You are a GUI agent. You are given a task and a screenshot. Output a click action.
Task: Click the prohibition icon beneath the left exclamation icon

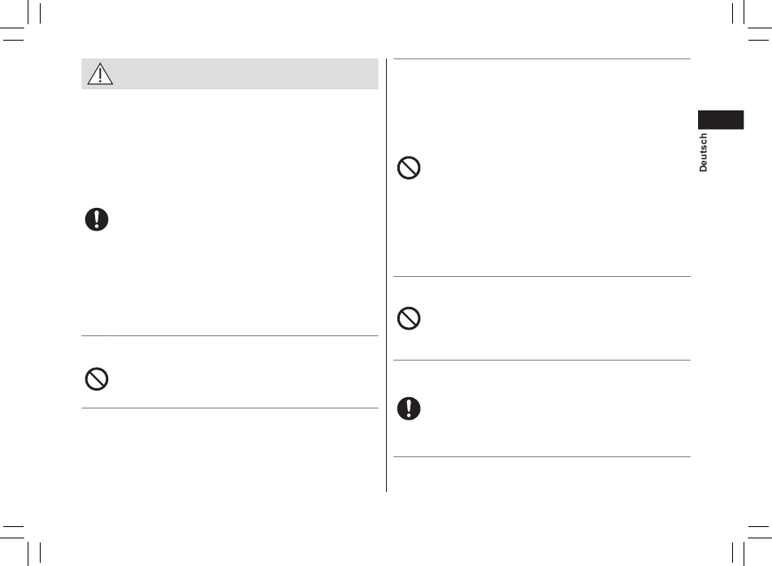point(97,379)
